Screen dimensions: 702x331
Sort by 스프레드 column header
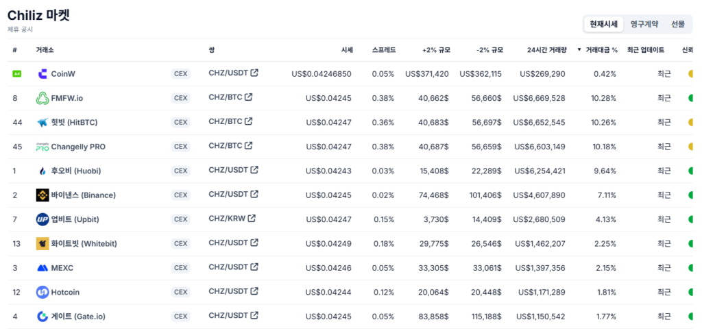(x=383, y=50)
